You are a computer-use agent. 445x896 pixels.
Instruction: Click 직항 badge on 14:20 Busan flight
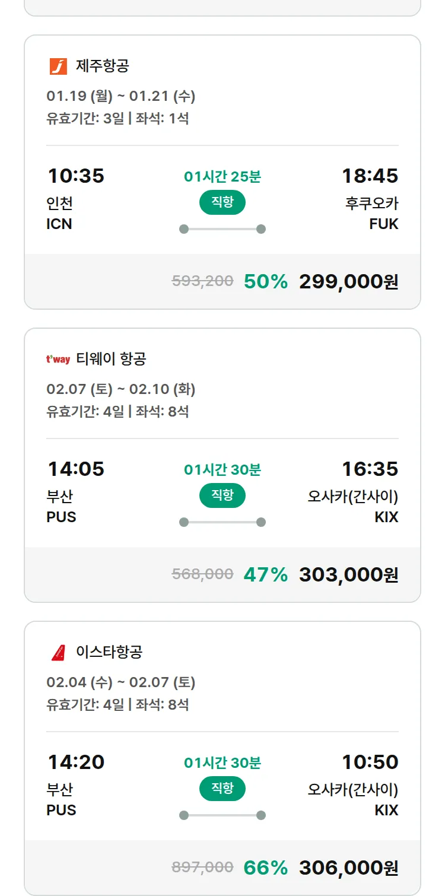click(x=222, y=789)
